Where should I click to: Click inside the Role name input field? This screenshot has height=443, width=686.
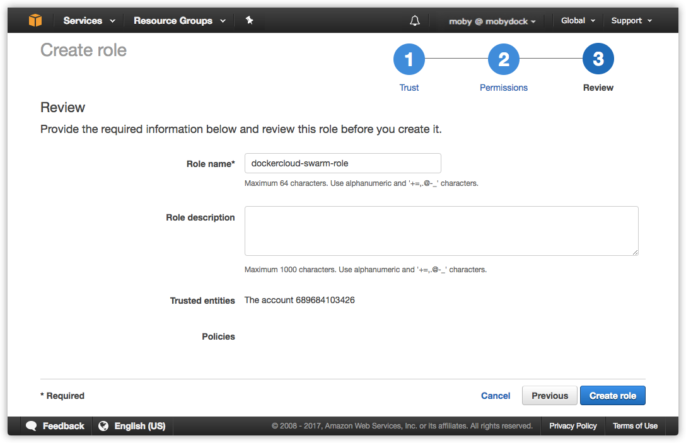(342, 163)
